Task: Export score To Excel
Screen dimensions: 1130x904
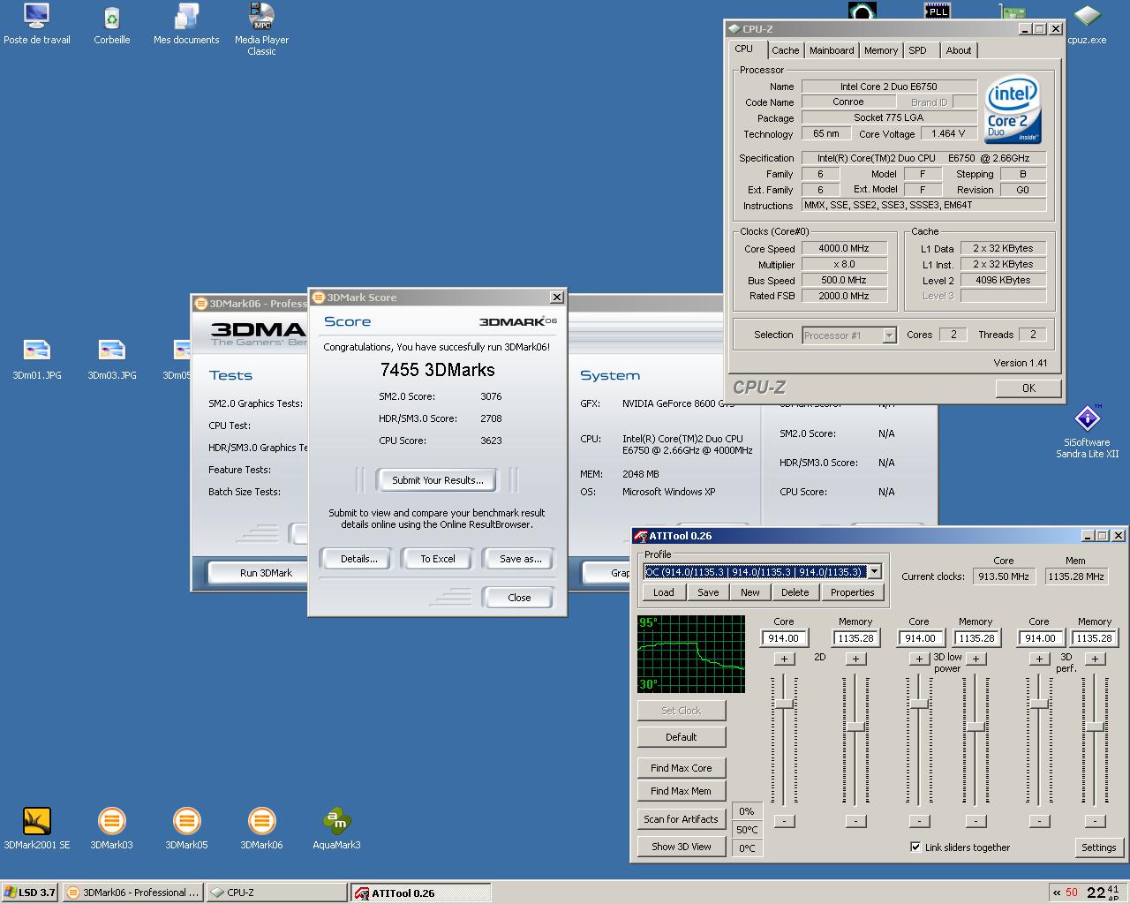Action: click(x=438, y=559)
